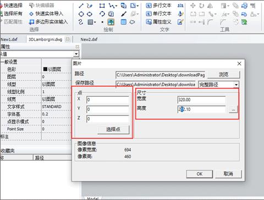This screenshot has width=264, height=200.
Task: Select the Ellipse drawing tool
Action: [x=90, y=14]
